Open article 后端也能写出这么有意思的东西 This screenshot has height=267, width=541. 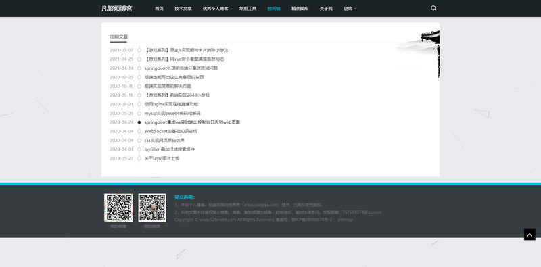point(174,77)
